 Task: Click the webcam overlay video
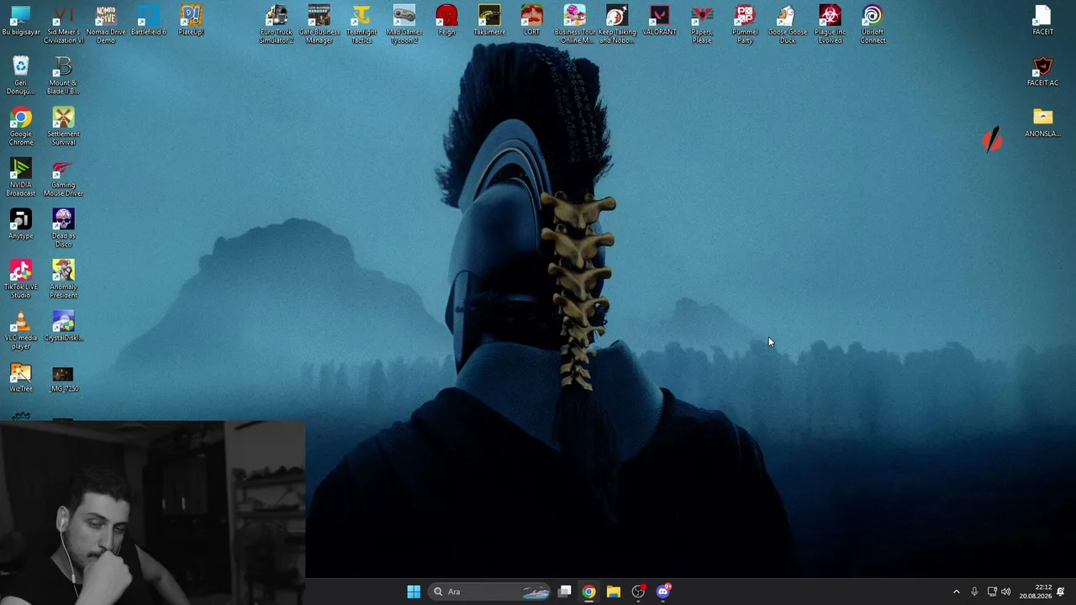(153, 513)
